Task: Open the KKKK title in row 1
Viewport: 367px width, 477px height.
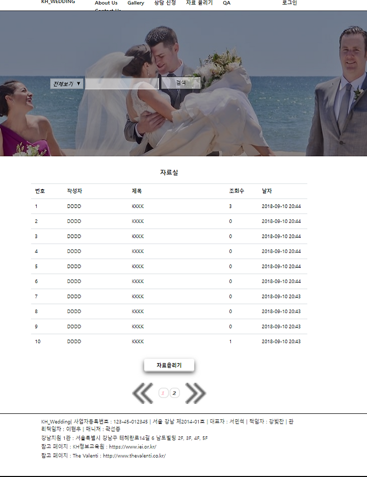Action: [x=138, y=206]
